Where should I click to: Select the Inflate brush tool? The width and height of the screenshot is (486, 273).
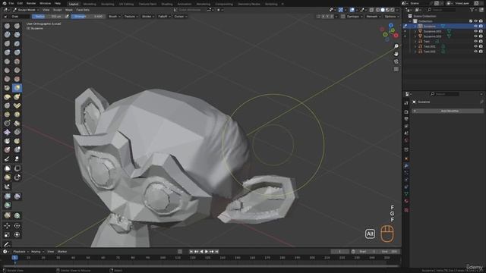click(x=7, y=52)
